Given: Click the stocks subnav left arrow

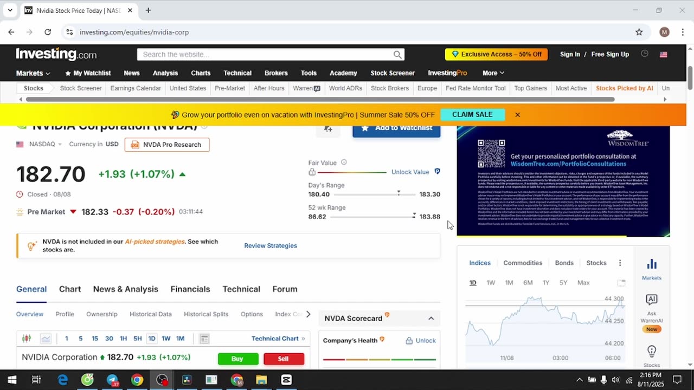Looking at the screenshot, I should click(x=21, y=99).
